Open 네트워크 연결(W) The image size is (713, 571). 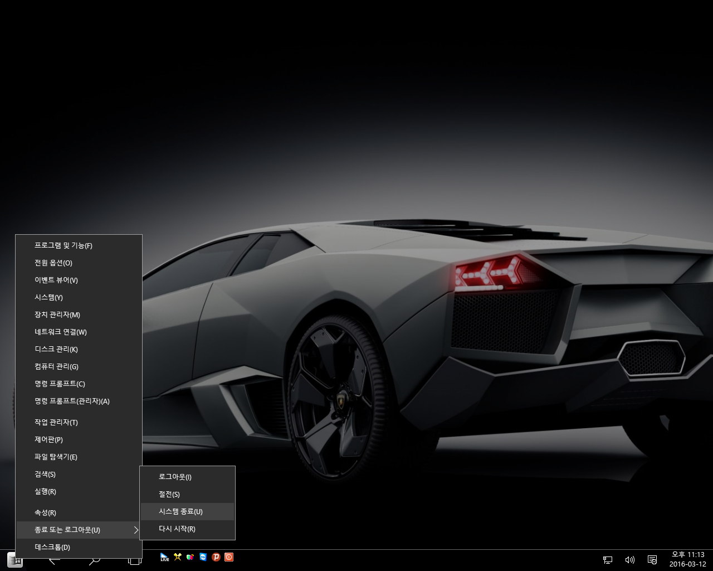coord(79,332)
